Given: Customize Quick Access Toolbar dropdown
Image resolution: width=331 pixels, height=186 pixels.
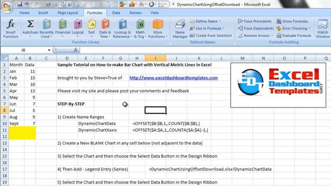Looking at the screenshot, I should (x=173, y=4).
